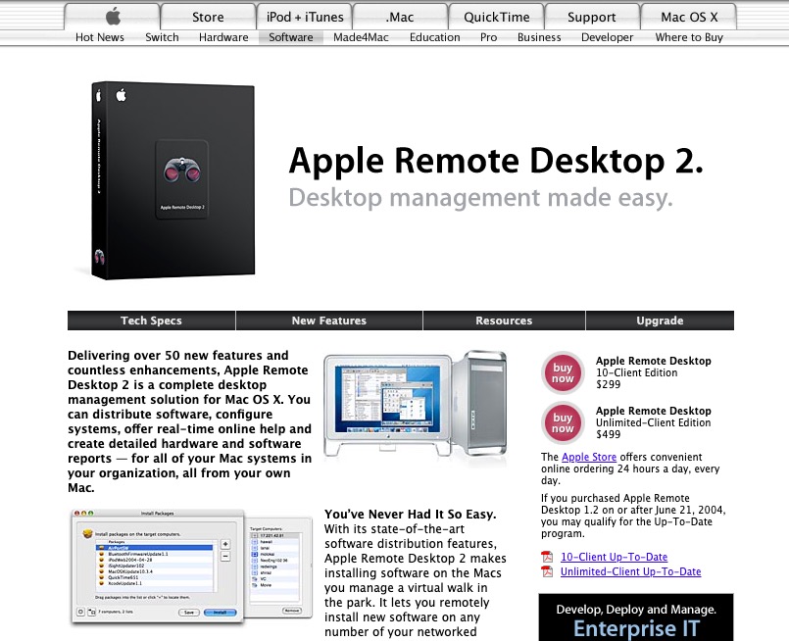
Task: Open the Unlimited-Client Up-To-Date link
Action: tap(630, 571)
